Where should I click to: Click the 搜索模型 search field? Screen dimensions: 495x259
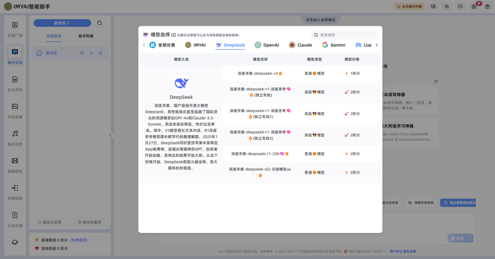[344, 35]
